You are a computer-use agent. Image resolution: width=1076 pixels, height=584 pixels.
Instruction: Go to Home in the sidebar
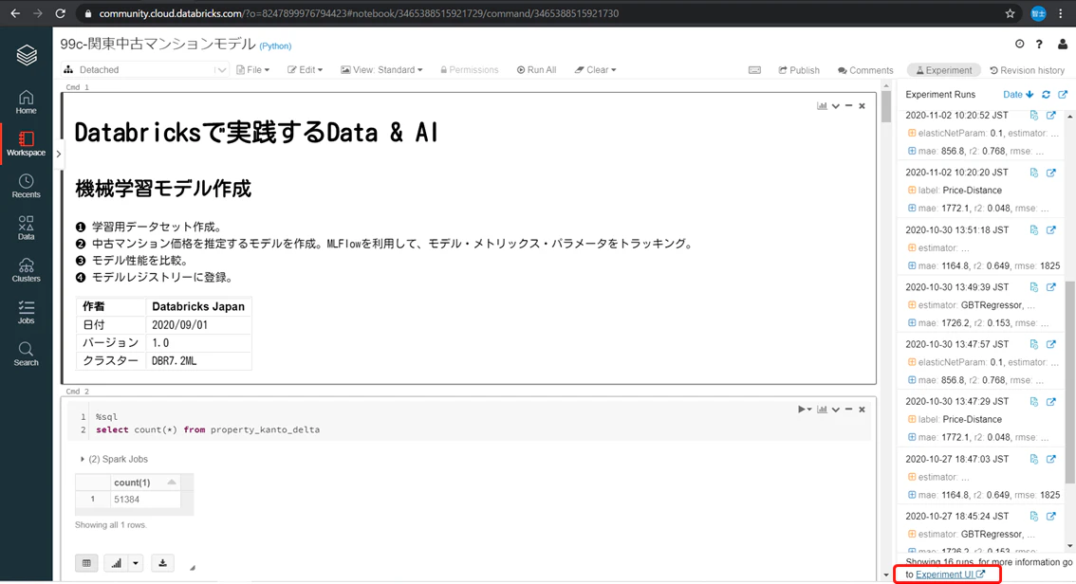click(x=26, y=102)
